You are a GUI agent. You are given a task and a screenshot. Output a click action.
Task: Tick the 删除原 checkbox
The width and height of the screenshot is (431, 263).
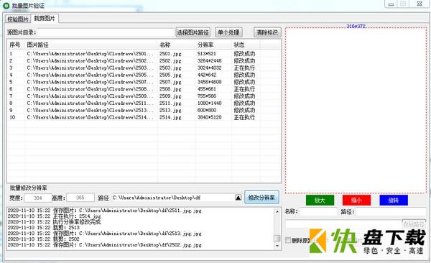[x=288, y=240]
